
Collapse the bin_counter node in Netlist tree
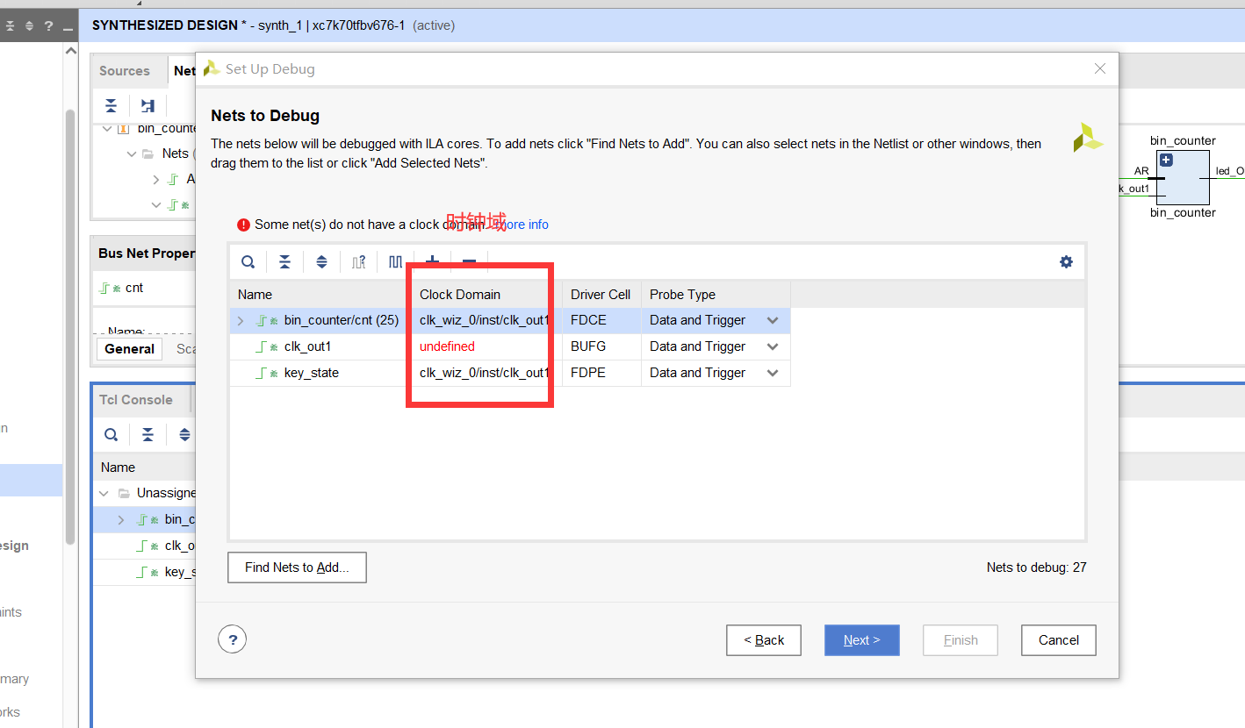107,128
